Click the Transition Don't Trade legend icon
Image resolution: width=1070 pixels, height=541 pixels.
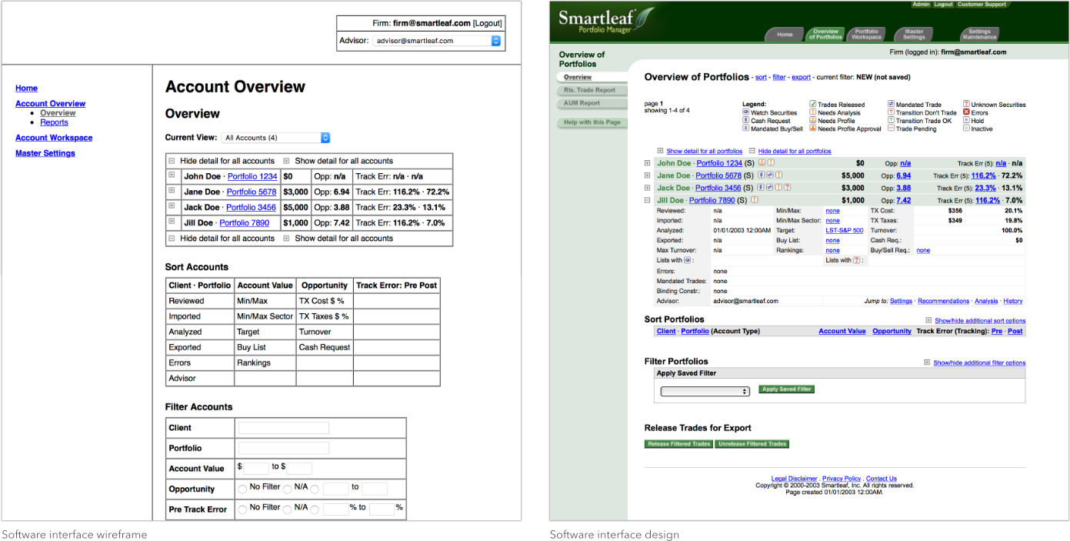tap(891, 112)
